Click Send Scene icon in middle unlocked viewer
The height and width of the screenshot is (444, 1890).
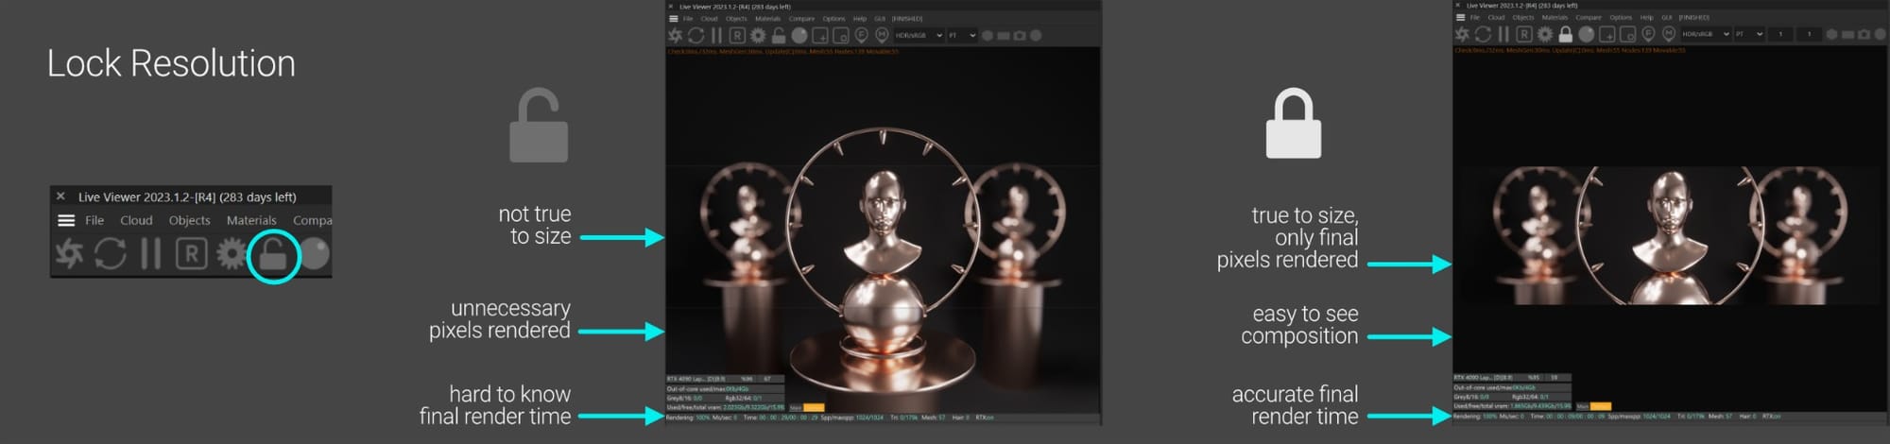click(675, 35)
